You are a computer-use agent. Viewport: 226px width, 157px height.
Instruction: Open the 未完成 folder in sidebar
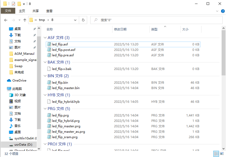point(19,72)
